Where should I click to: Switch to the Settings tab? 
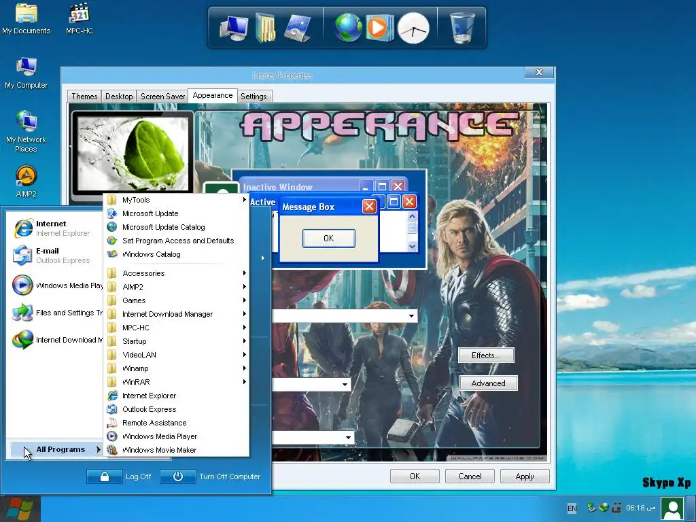pos(254,97)
